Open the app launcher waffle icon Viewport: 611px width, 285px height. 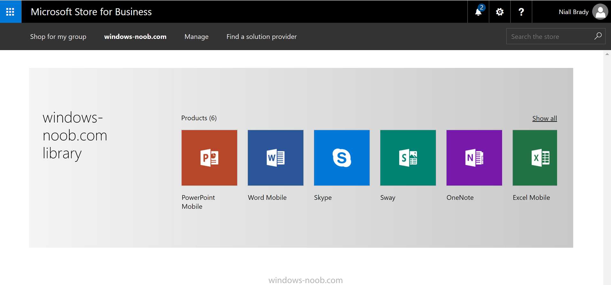(11, 11)
